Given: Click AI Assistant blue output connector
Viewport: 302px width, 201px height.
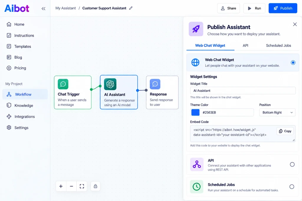Looking at the screenshot, I should click(x=137, y=90).
